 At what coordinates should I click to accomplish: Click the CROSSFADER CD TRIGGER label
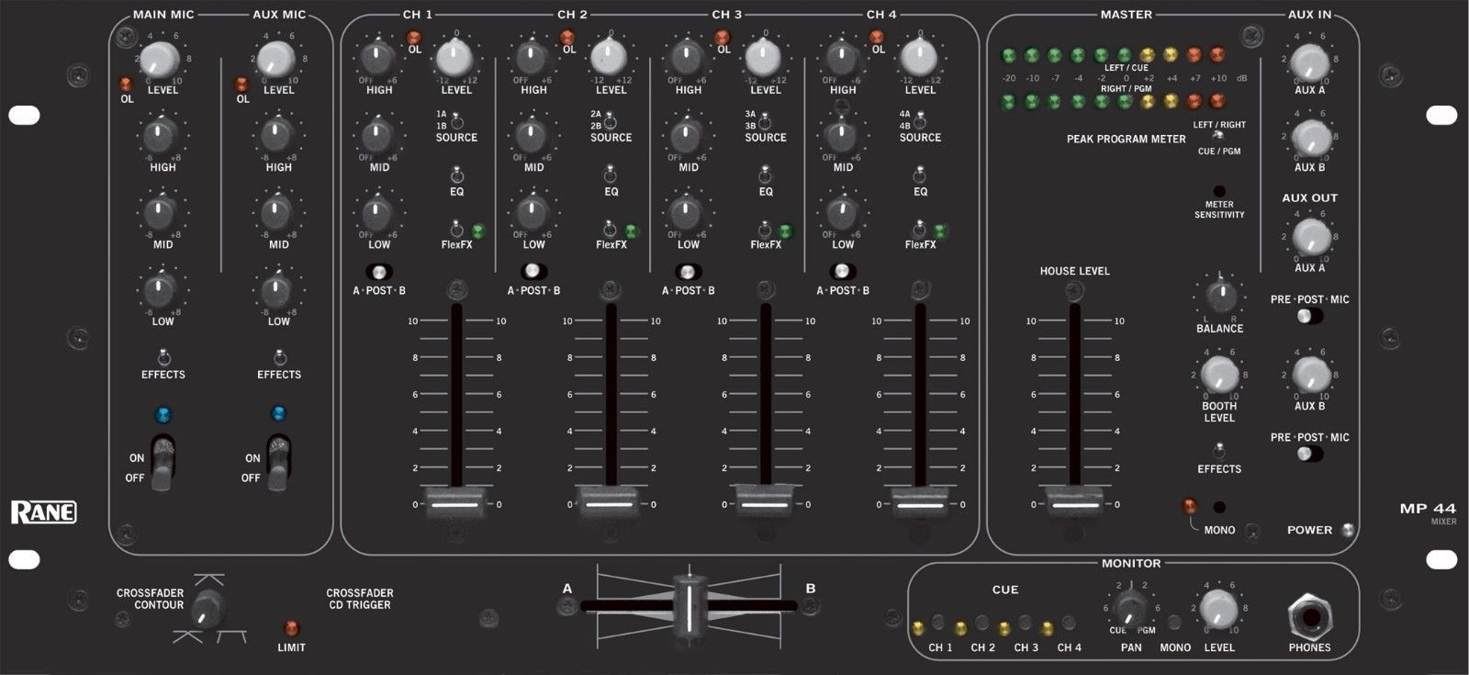pos(360,599)
